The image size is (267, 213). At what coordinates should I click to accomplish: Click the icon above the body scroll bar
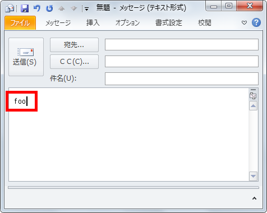click(253, 96)
